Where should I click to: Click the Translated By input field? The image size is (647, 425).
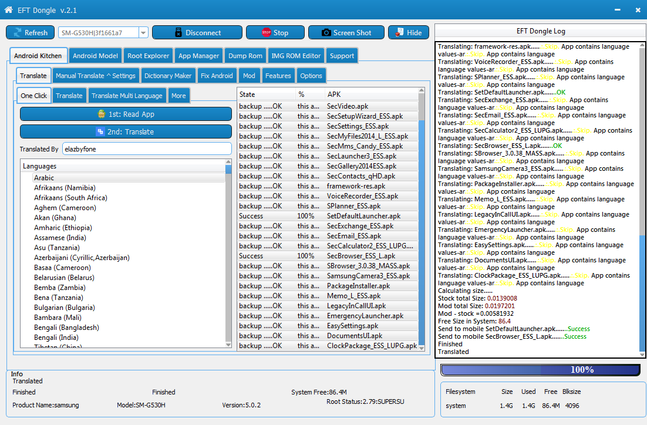147,149
